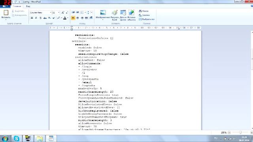
Task: Click the 'allowChat: false' line
Action: pos(91,60)
